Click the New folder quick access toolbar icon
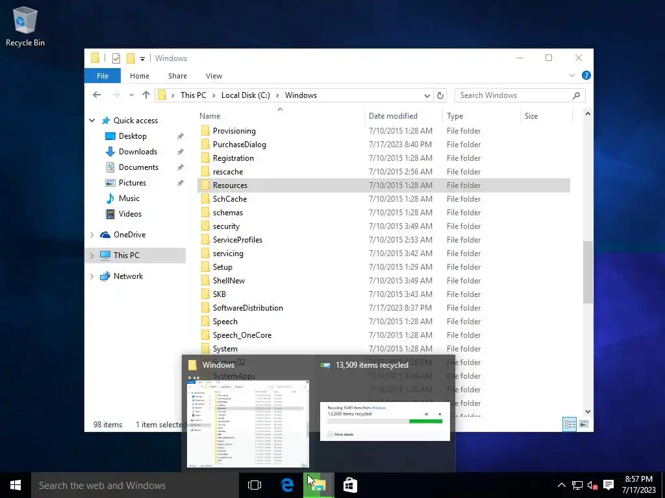 (131, 58)
